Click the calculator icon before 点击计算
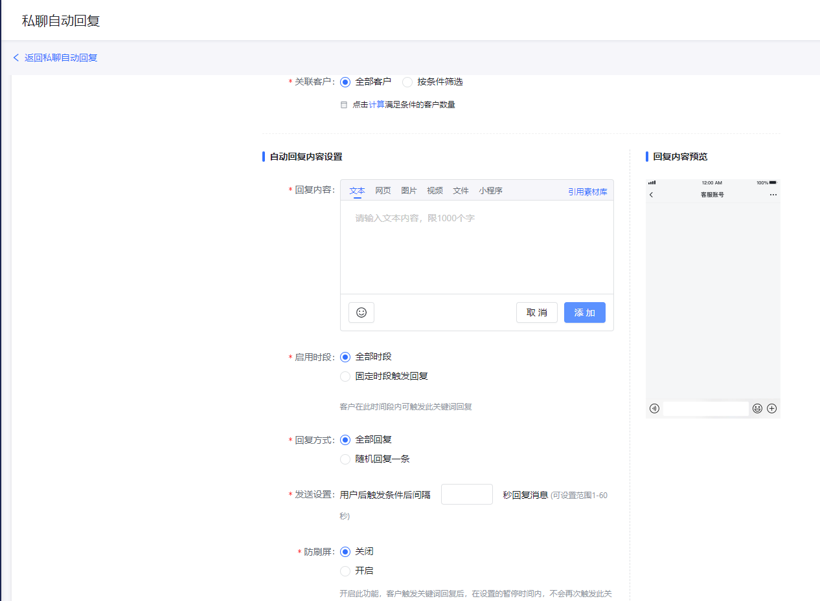 [344, 105]
